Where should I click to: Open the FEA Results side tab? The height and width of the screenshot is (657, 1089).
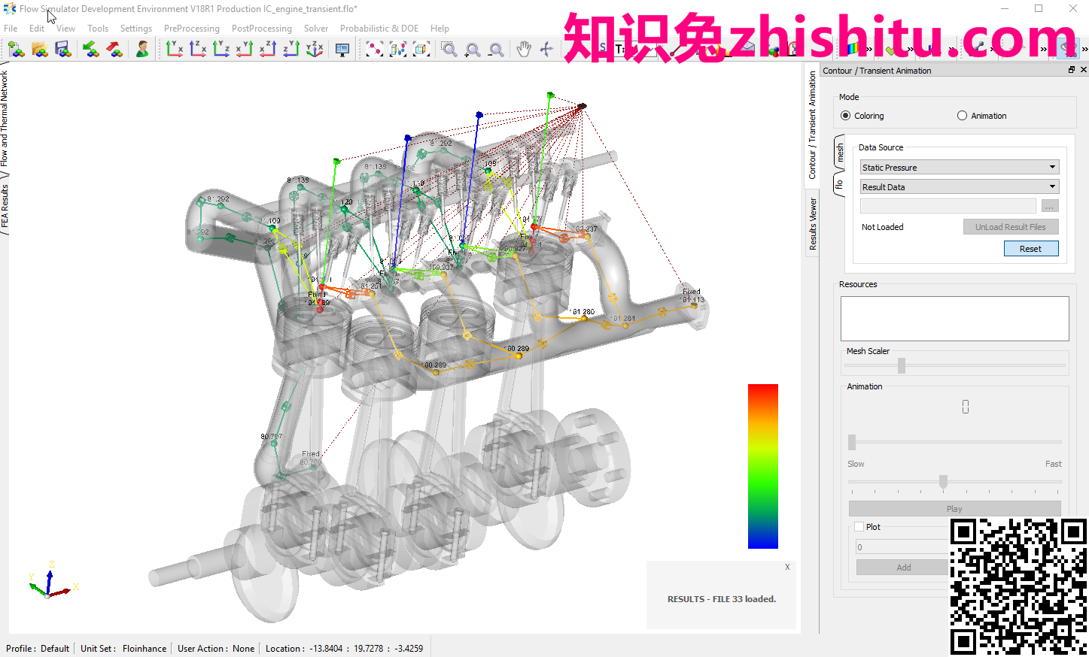(x=5, y=207)
